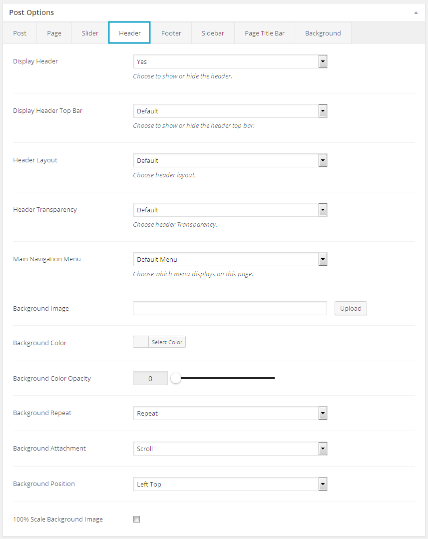Open the Background tab
The image size is (428, 539).
click(x=323, y=33)
